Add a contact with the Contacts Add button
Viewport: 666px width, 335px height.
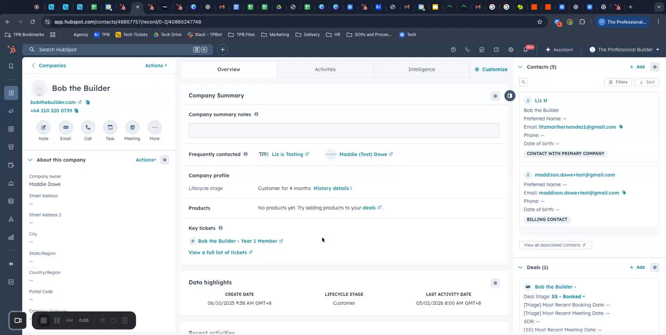(637, 67)
